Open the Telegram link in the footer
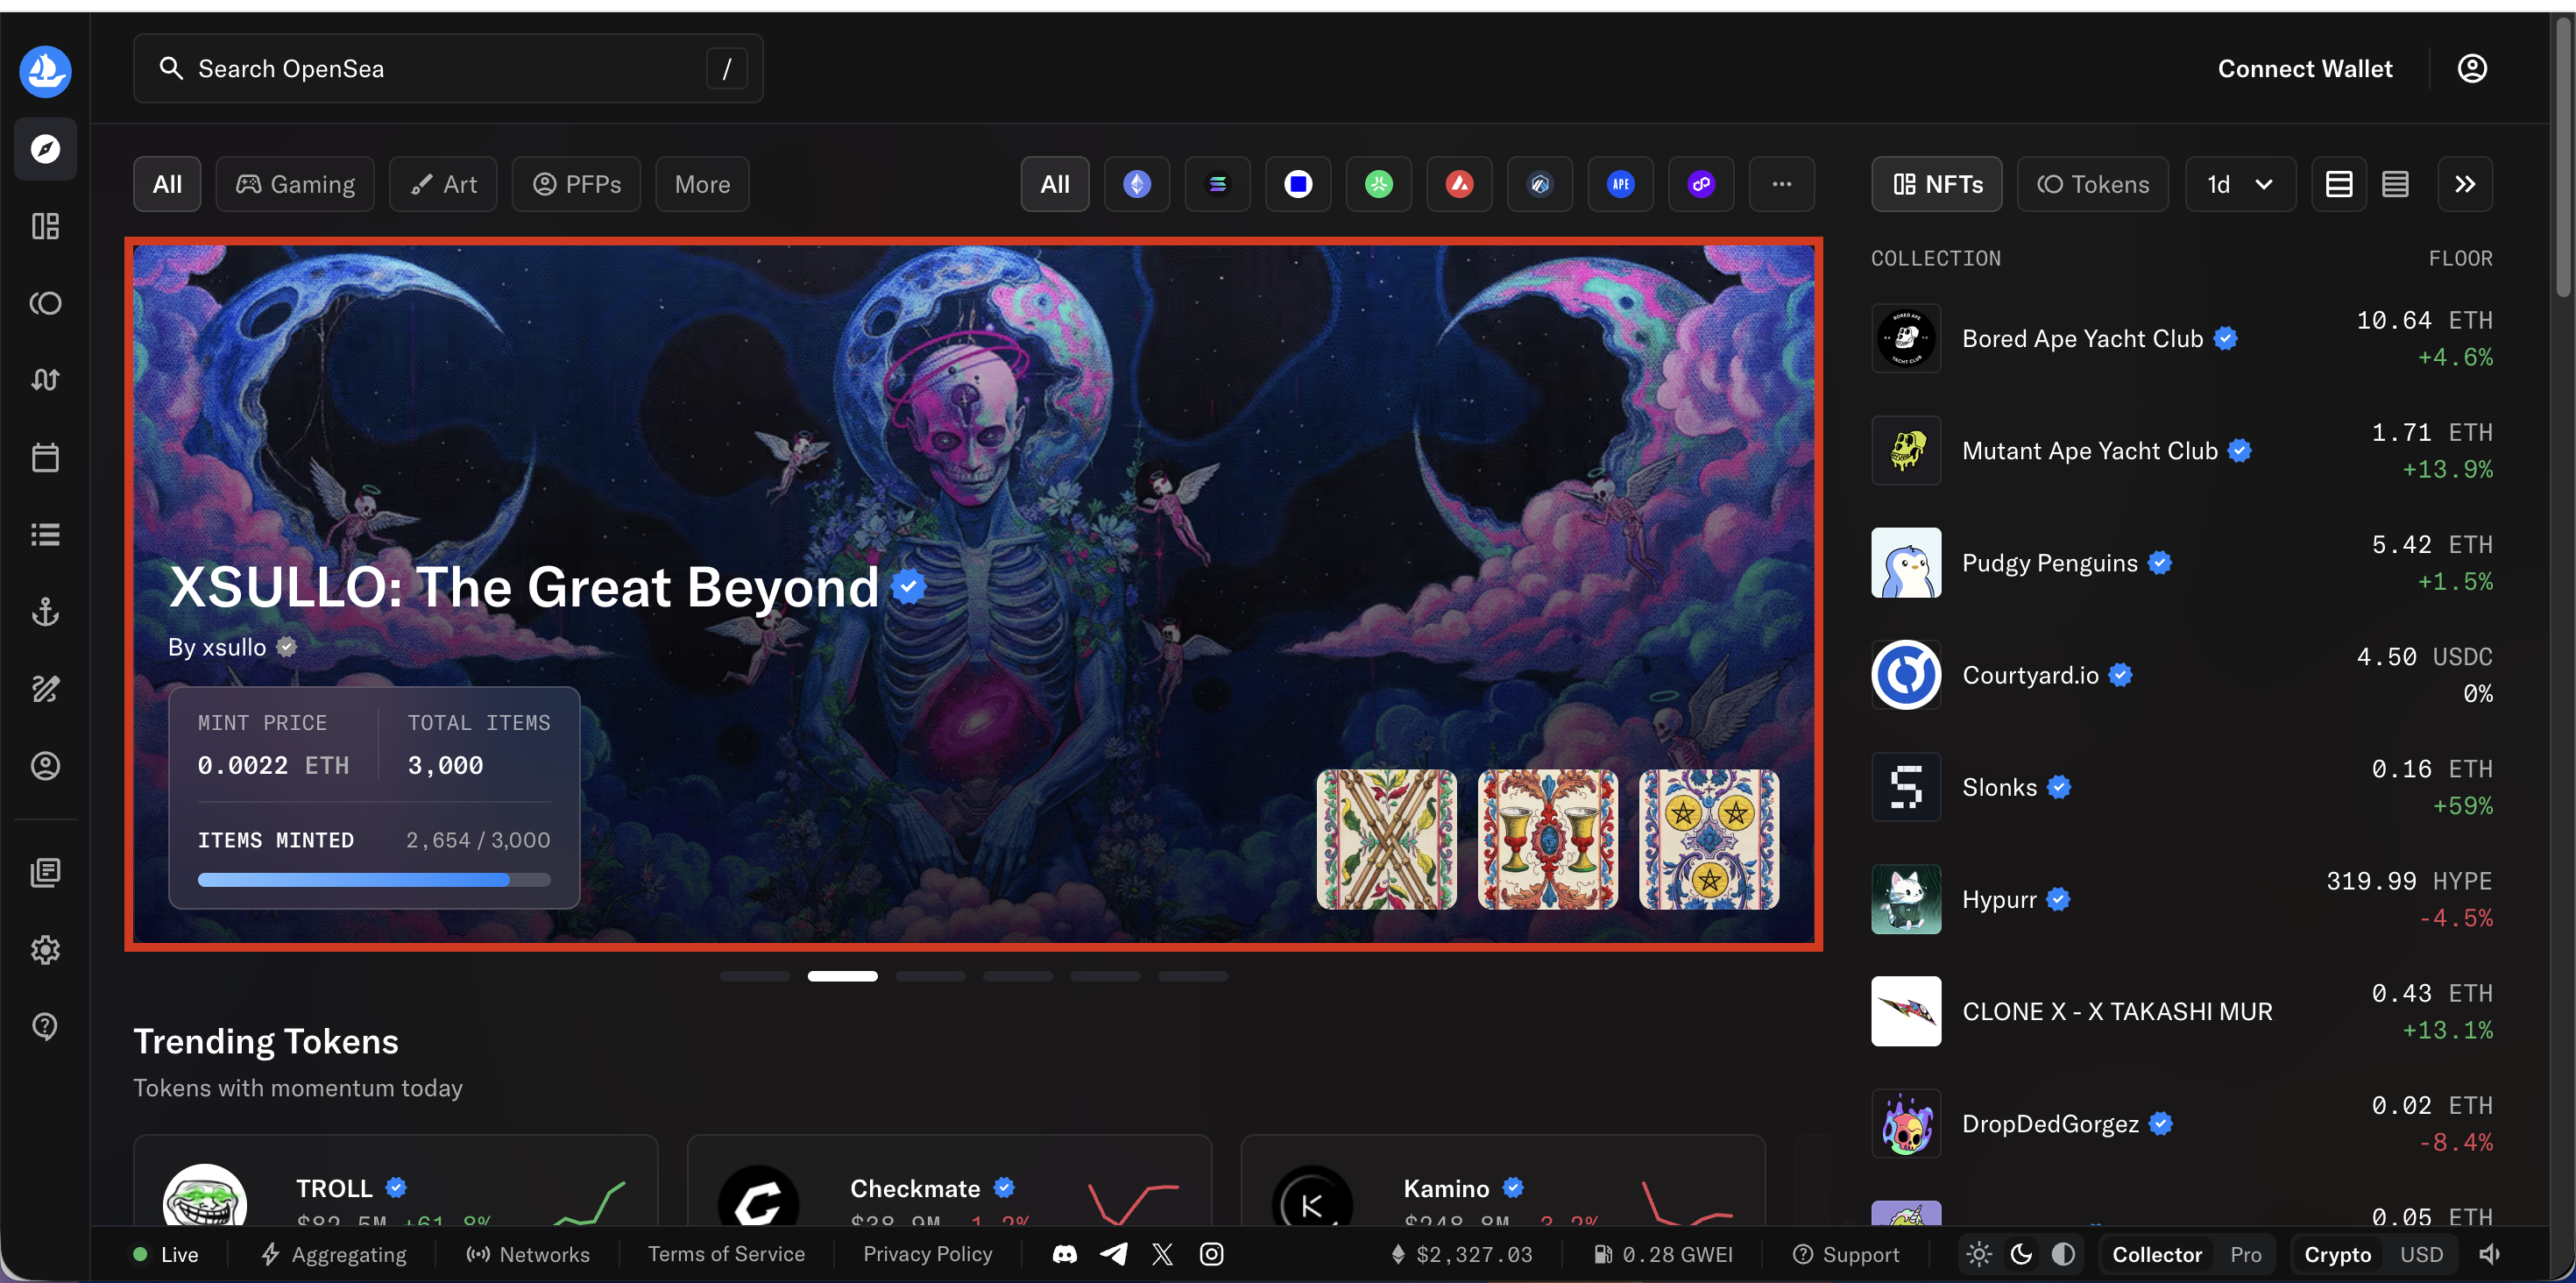 click(1114, 1254)
